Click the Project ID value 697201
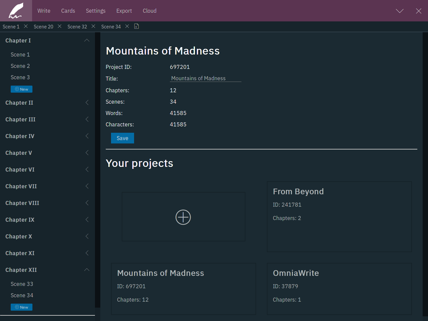The image size is (428, 321). point(180,67)
